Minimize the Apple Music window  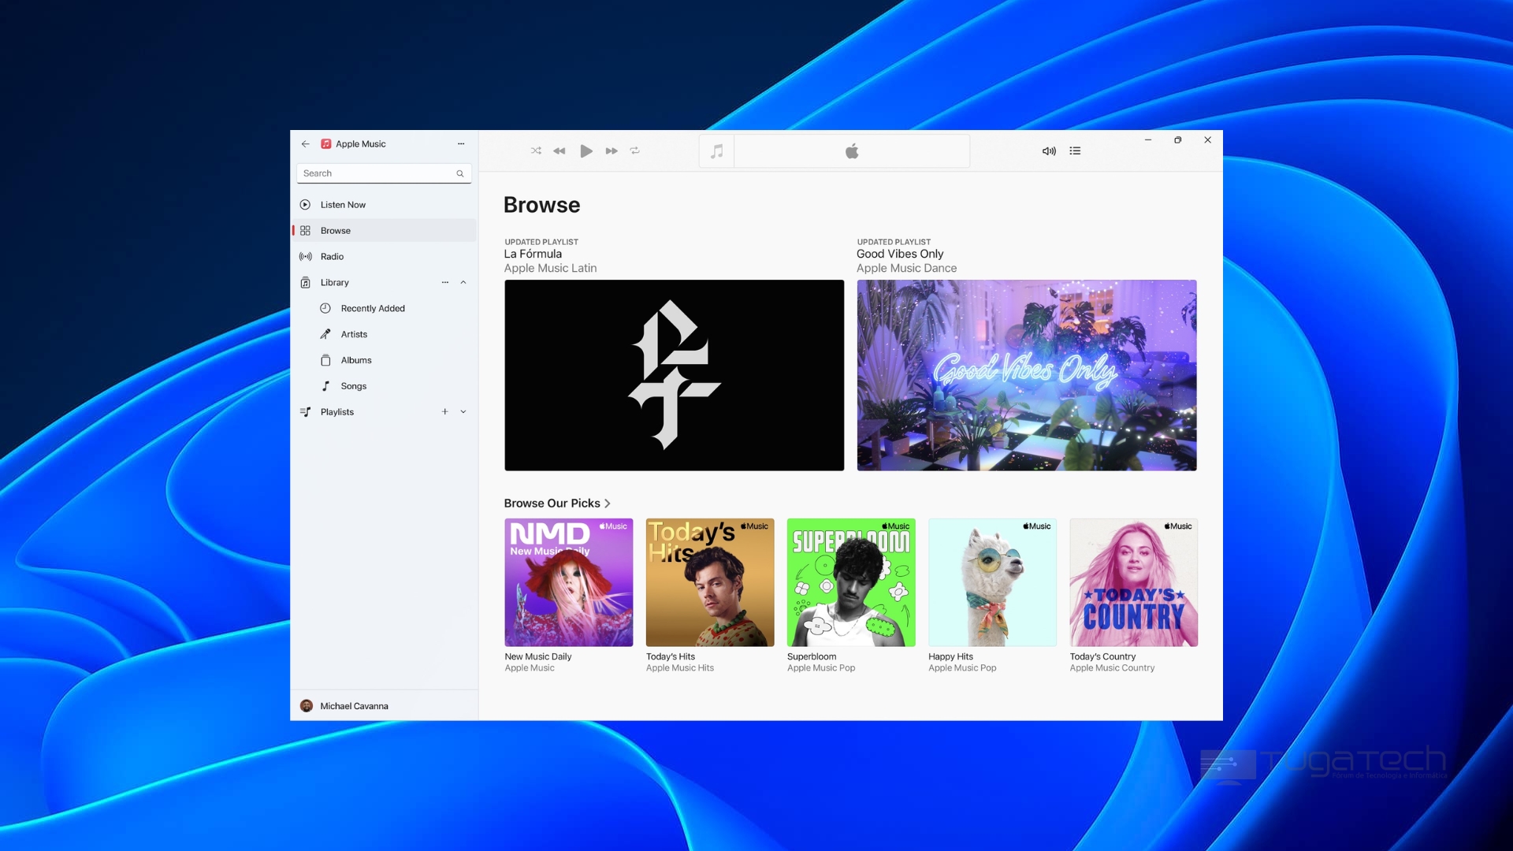(x=1148, y=140)
